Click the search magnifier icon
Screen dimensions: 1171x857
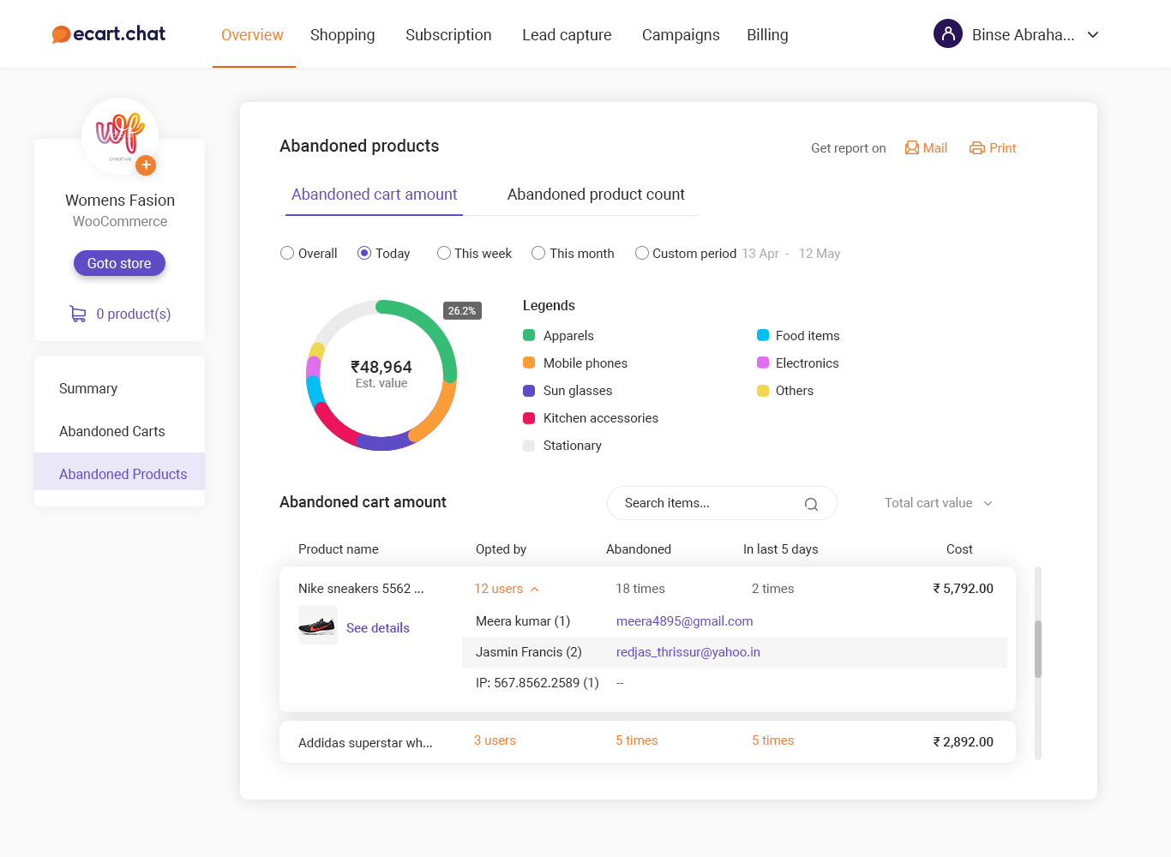point(811,504)
